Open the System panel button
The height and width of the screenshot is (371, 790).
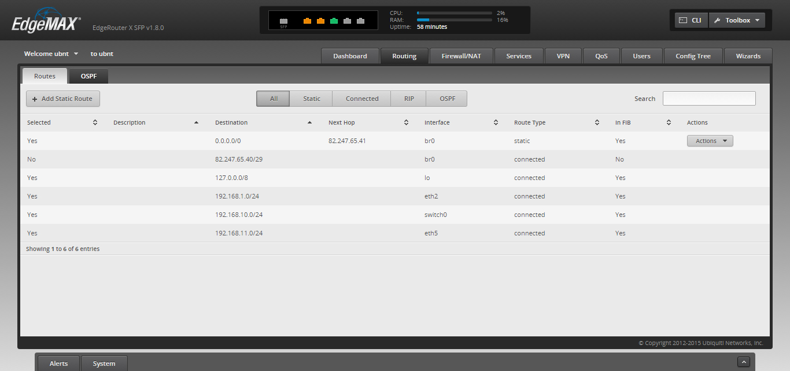104,363
